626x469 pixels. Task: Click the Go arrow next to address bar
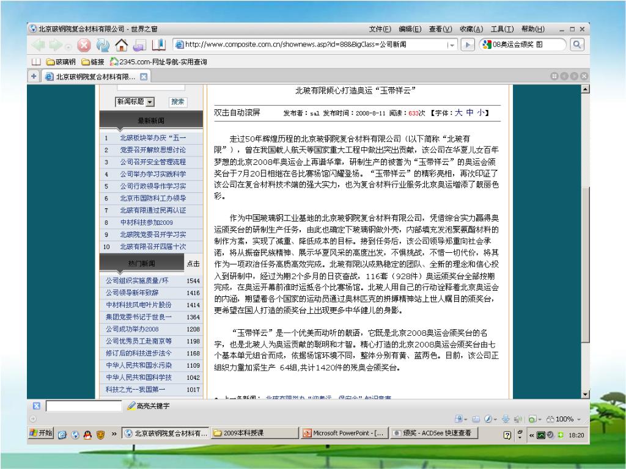click(468, 45)
